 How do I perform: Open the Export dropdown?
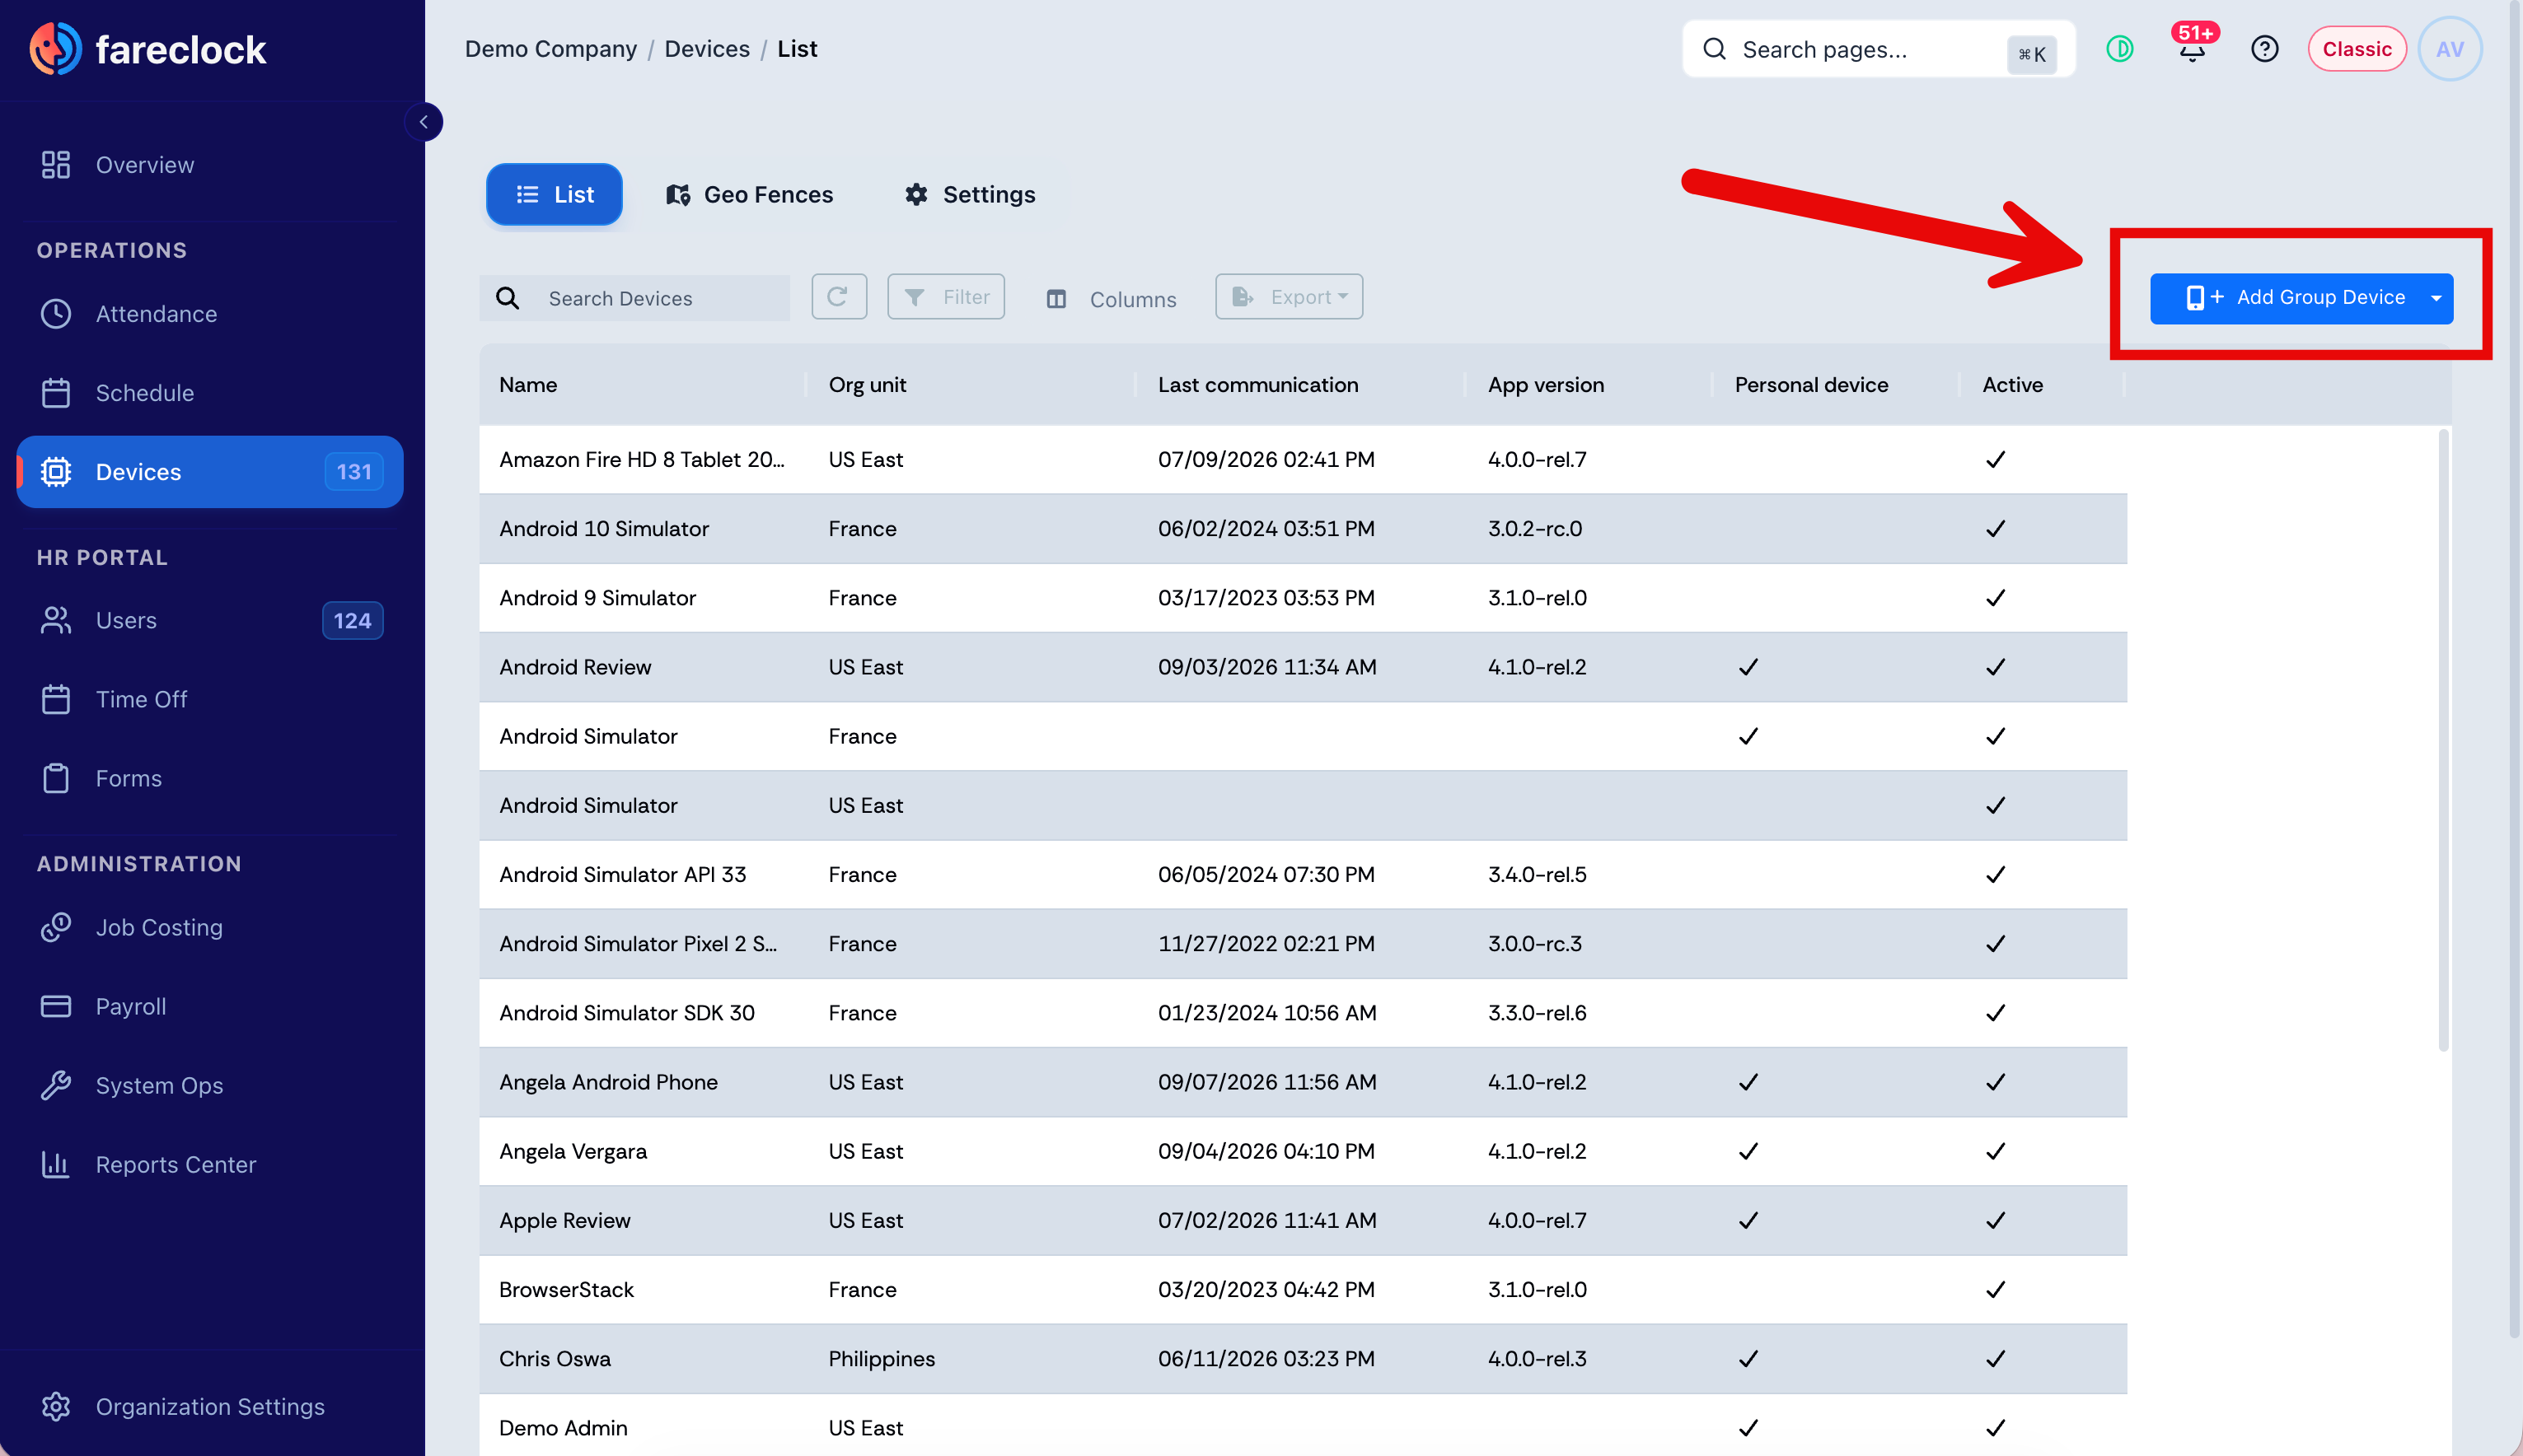[x=1289, y=297]
